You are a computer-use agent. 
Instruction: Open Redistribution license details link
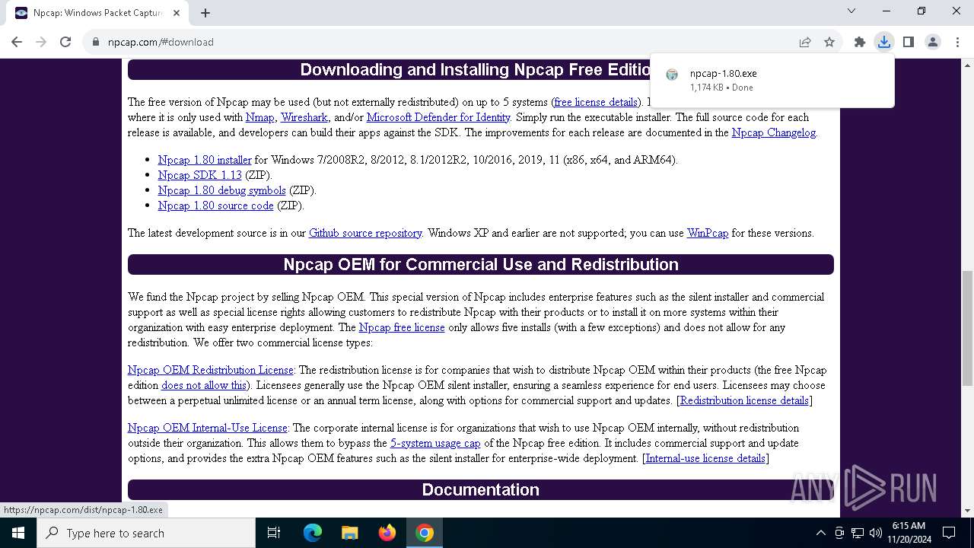pos(744,400)
